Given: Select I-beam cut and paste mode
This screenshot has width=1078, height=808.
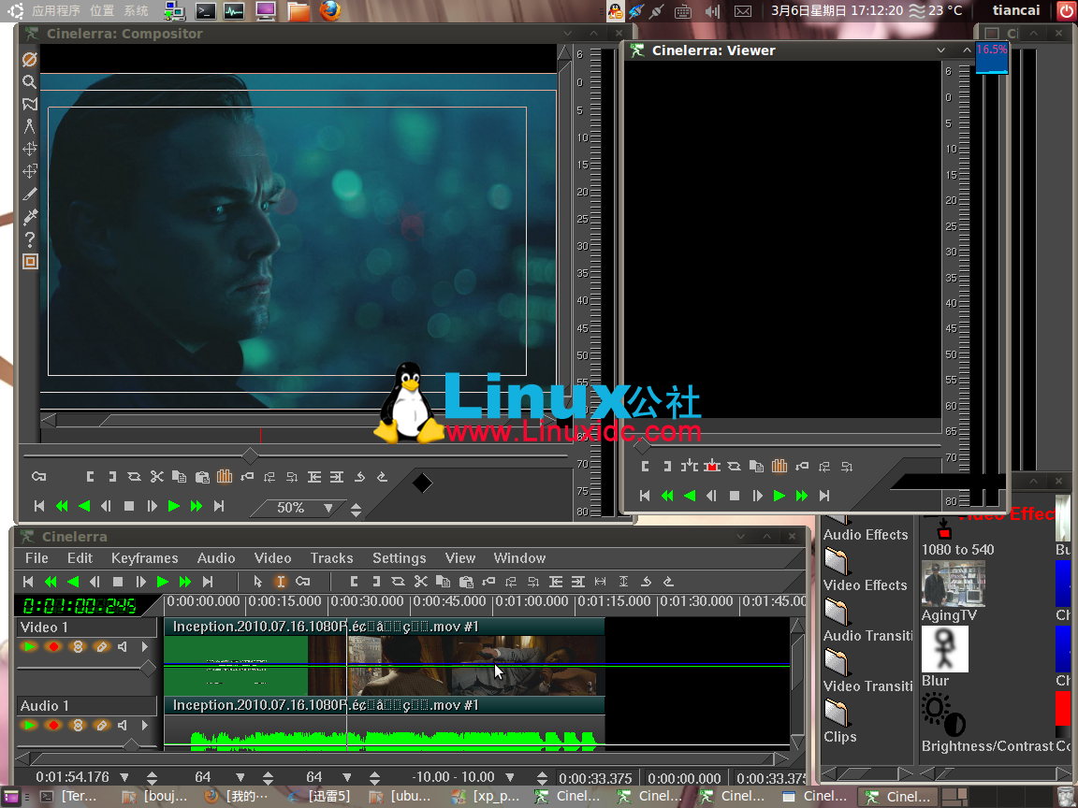Looking at the screenshot, I should 281,582.
